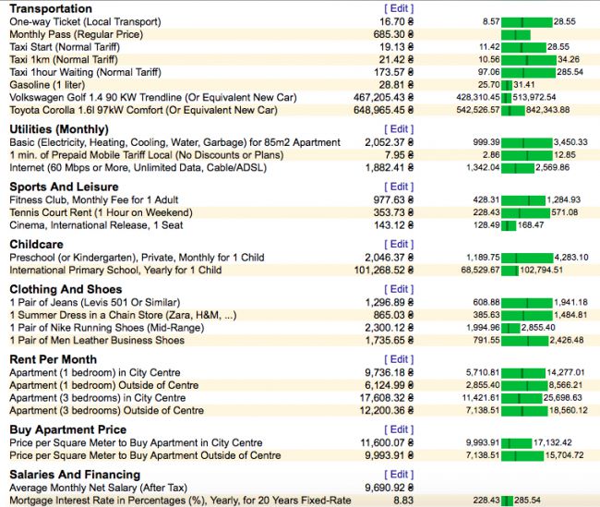Image resolution: width=600 pixels, height=507 pixels.
Task: Click the International Primary School row label
Action: pyautogui.click(x=115, y=271)
